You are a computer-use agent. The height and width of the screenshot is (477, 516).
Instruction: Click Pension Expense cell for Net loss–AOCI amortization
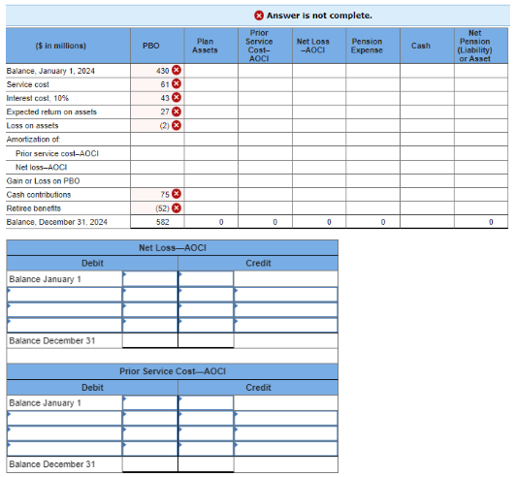373,167
